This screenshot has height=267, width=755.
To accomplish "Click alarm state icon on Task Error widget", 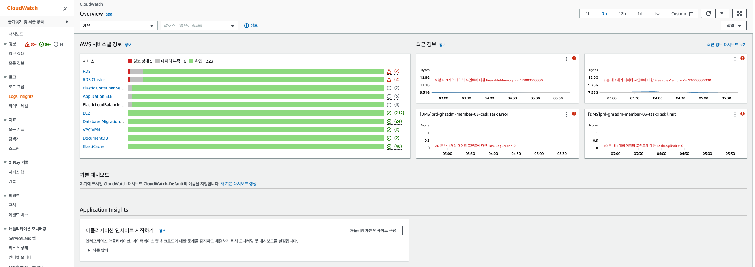I will [x=574, y=114].
